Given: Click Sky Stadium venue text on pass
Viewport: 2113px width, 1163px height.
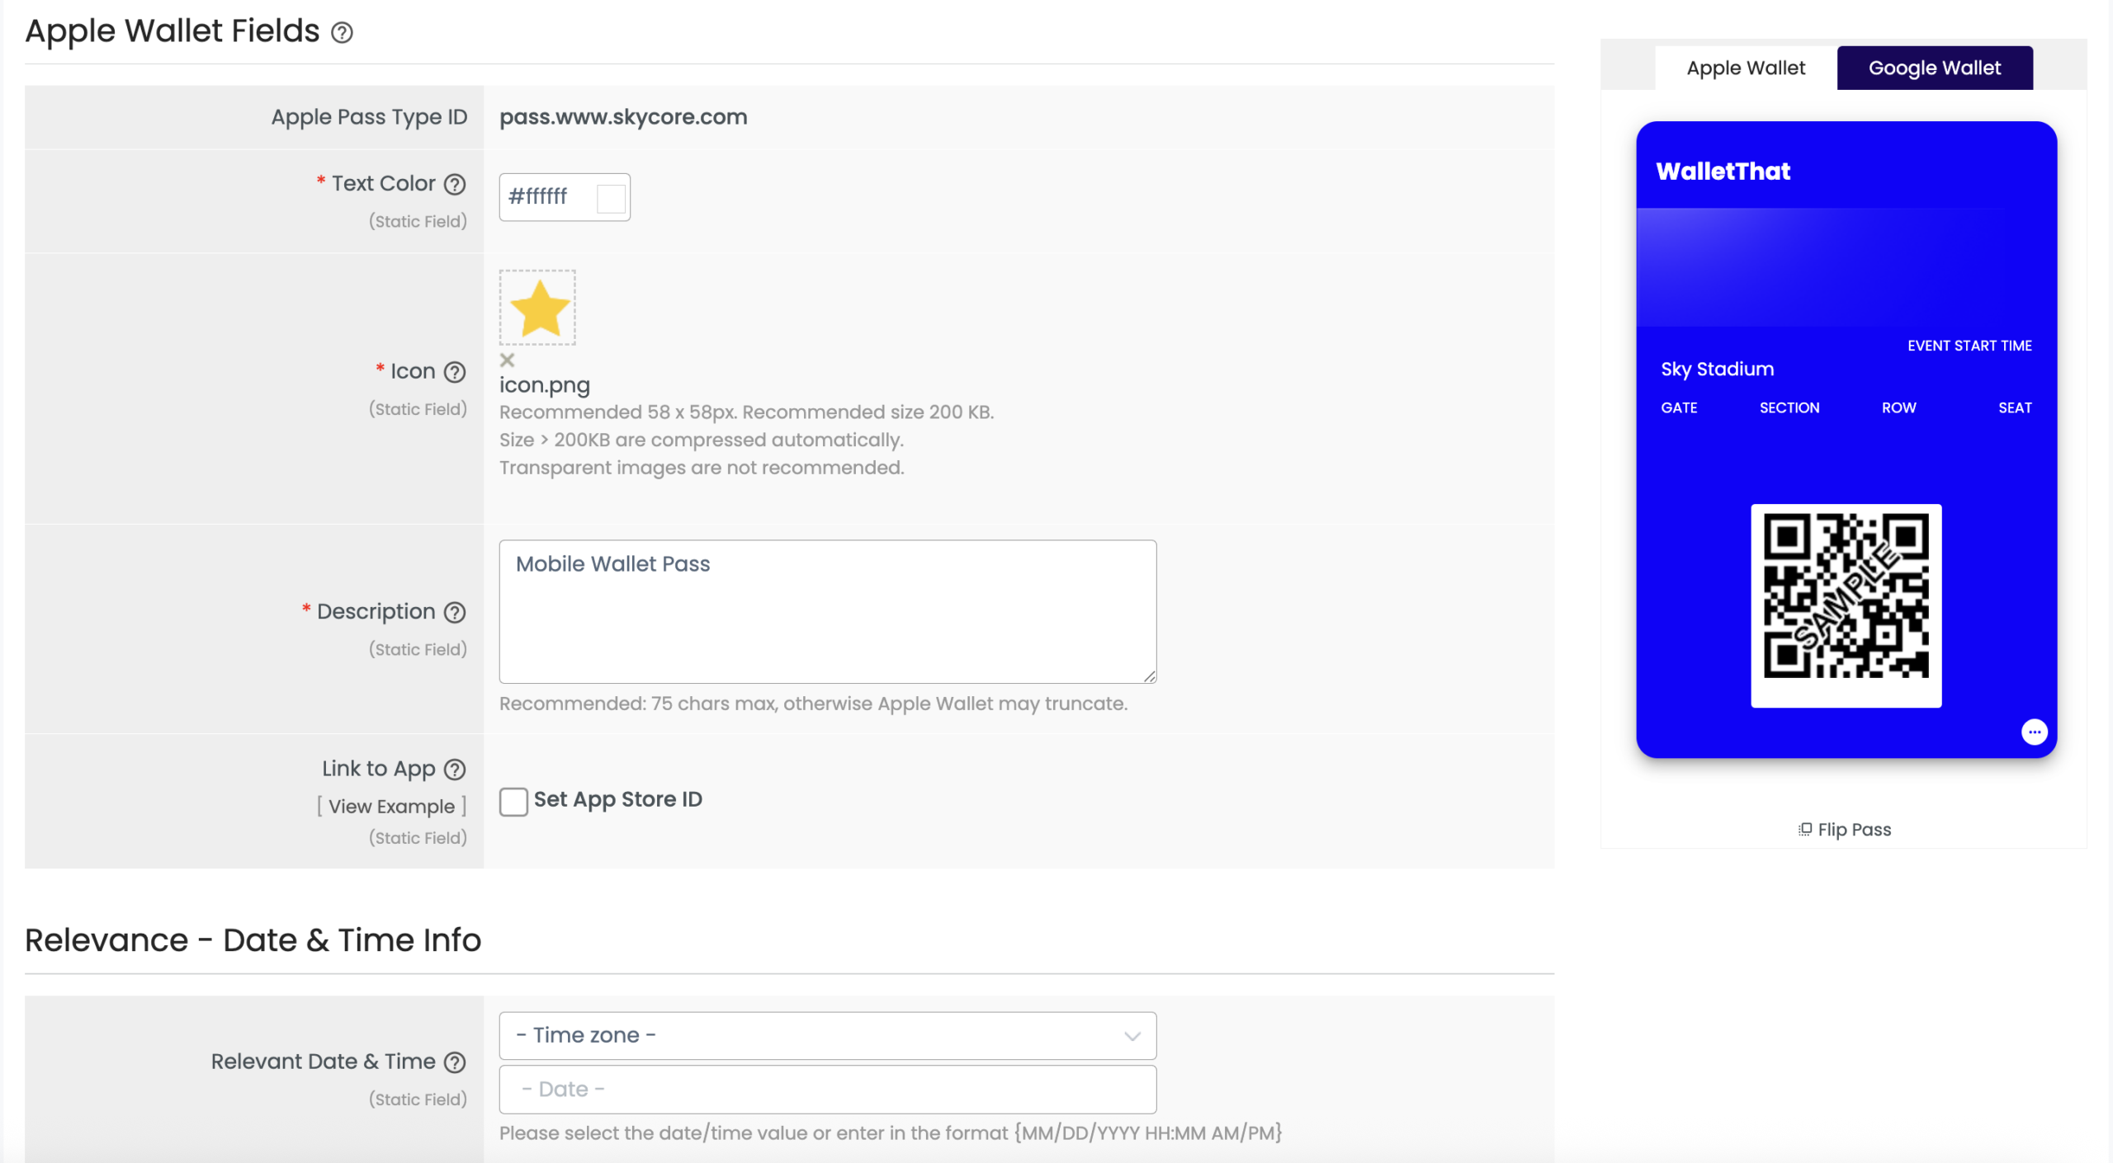Looking at the screenshot, I should click(x=1717, y=369).
